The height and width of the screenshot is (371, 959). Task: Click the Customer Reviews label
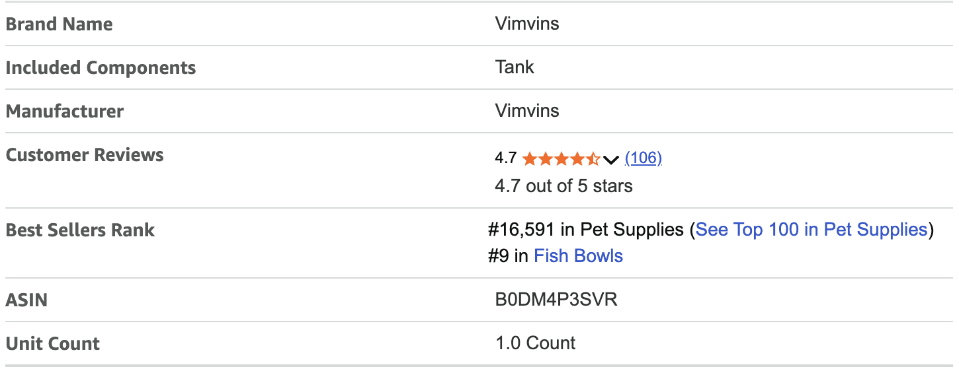(85, 155)
